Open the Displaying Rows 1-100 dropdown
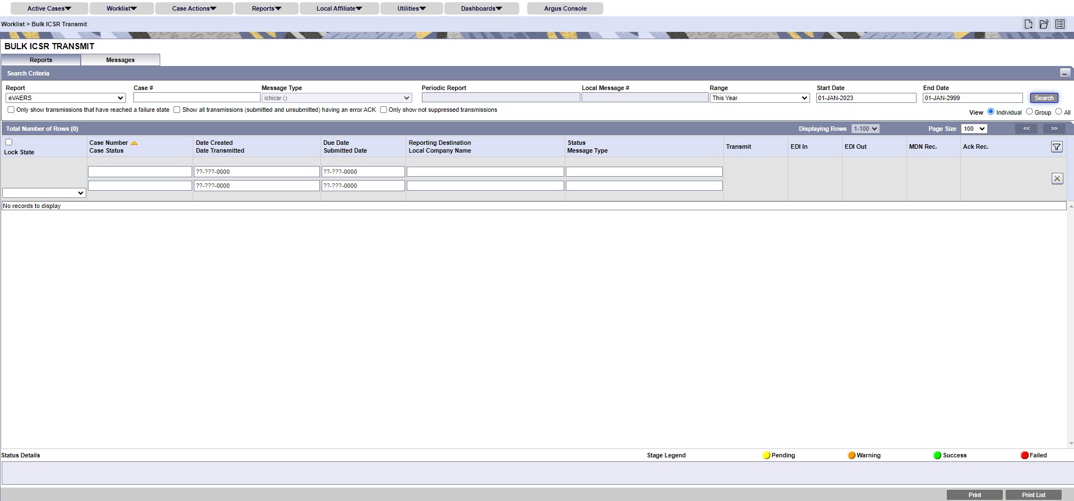 coord(865,129)
